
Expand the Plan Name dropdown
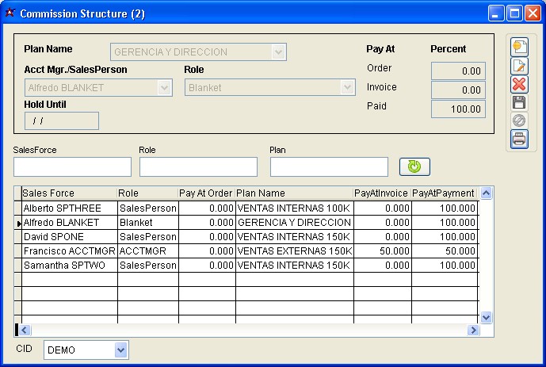278,52
